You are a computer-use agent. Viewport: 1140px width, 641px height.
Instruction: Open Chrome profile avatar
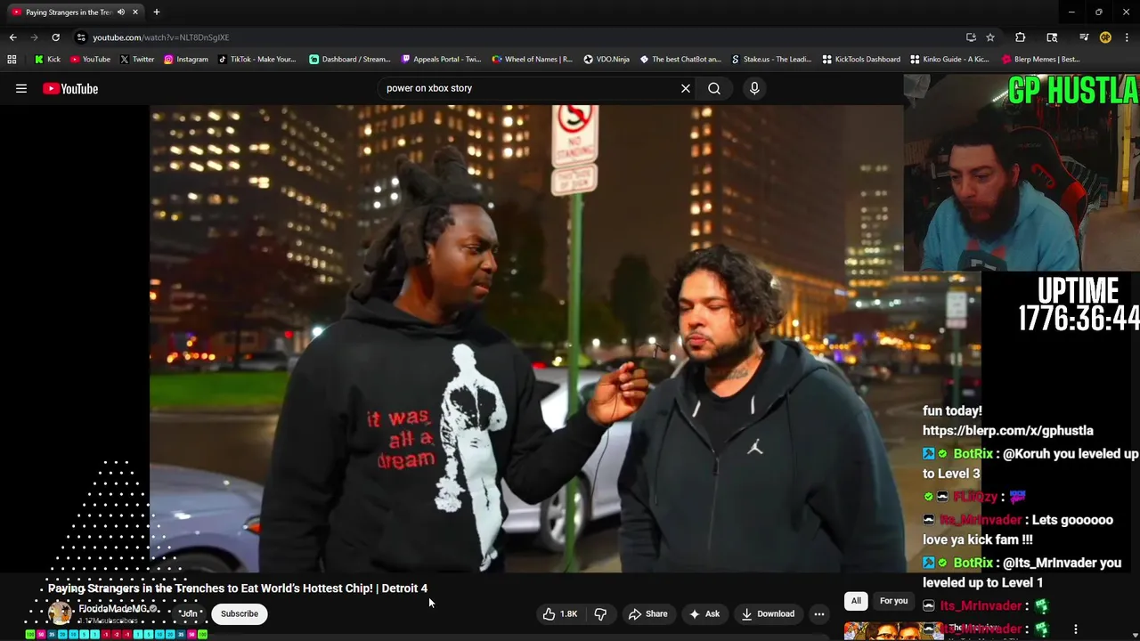1105,37
